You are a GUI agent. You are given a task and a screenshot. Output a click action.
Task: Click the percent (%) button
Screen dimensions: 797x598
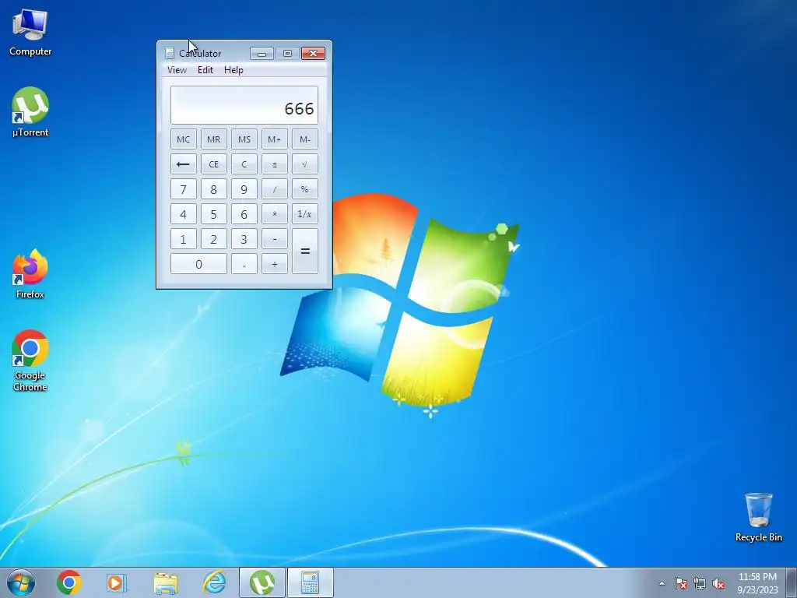[305, 189]
